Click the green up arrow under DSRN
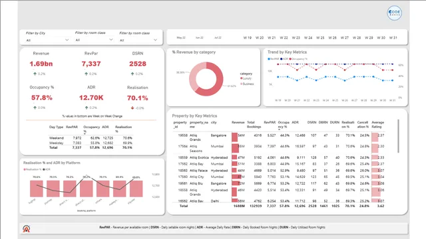 point(132,74)
